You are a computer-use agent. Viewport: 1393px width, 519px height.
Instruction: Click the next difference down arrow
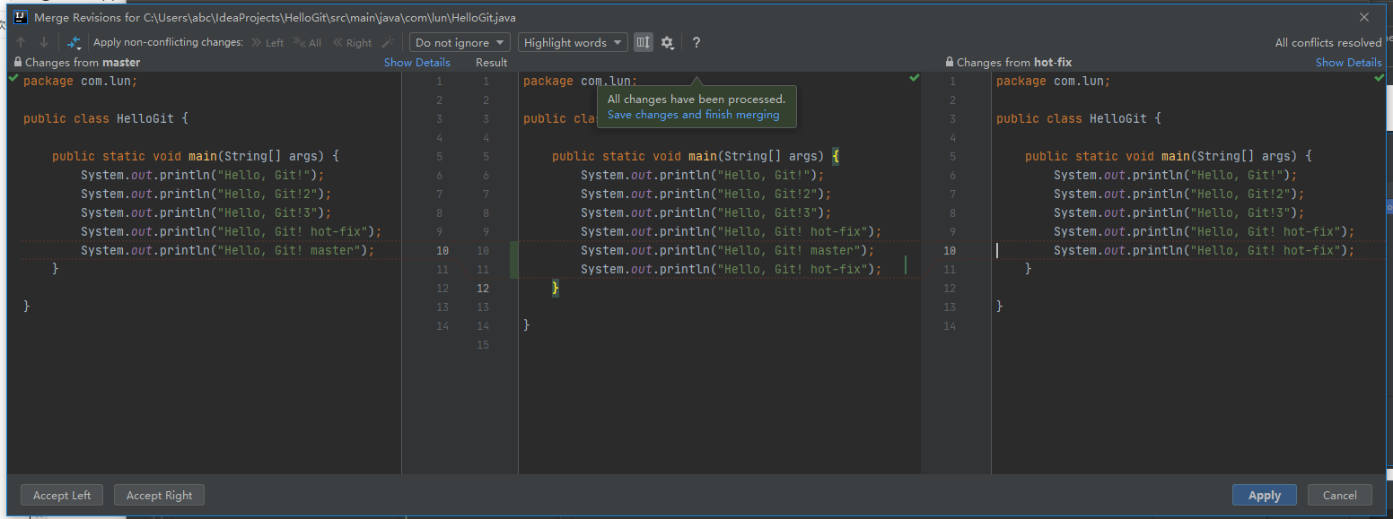coord(43,42)
